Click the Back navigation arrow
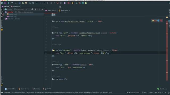Viewport: 170px width, 95px height. click(37, 3)
